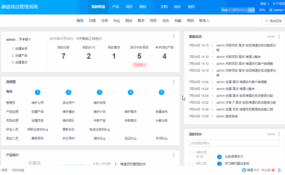
Task: Open the 流程图 block's three-dot menu
Action: 174,82
